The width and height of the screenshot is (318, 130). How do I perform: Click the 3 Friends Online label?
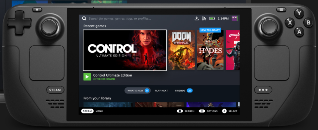click(x=104, y=79)
